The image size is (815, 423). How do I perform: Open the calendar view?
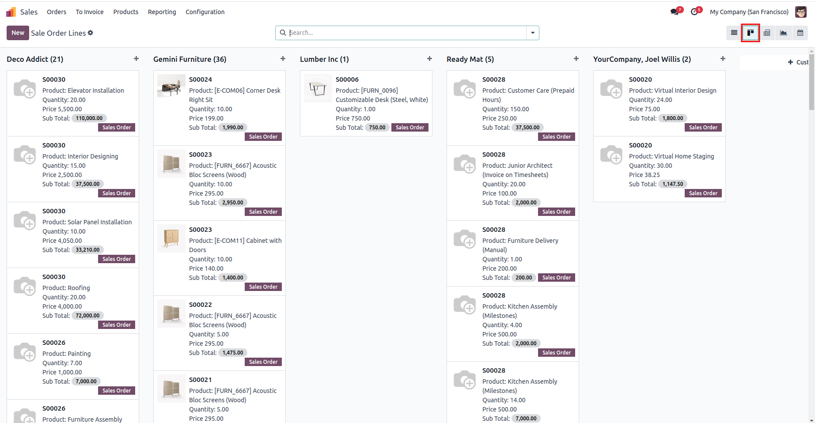pos(800,33)
